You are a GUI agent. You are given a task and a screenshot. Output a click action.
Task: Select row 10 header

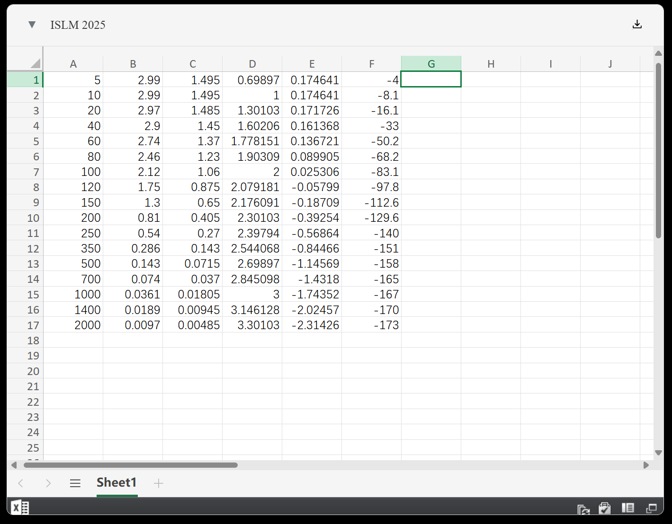pos(33,218)
